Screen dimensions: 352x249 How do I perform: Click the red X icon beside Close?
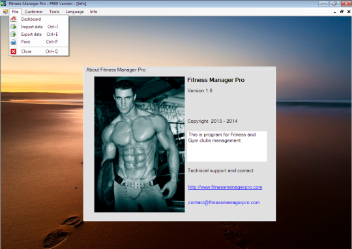point(14,51)
